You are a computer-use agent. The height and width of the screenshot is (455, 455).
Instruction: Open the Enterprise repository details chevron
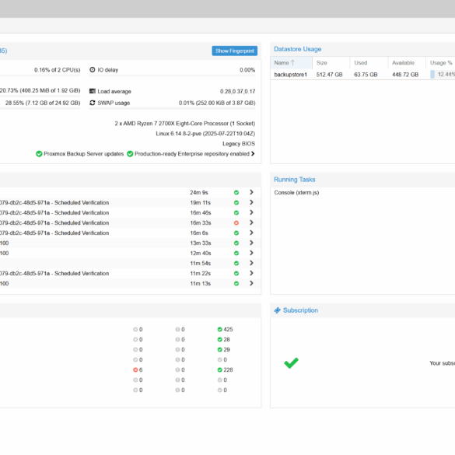[253, 153]
